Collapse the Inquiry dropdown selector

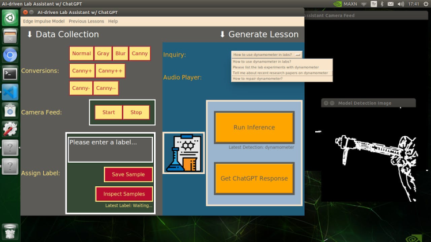[x=266, y=55]
